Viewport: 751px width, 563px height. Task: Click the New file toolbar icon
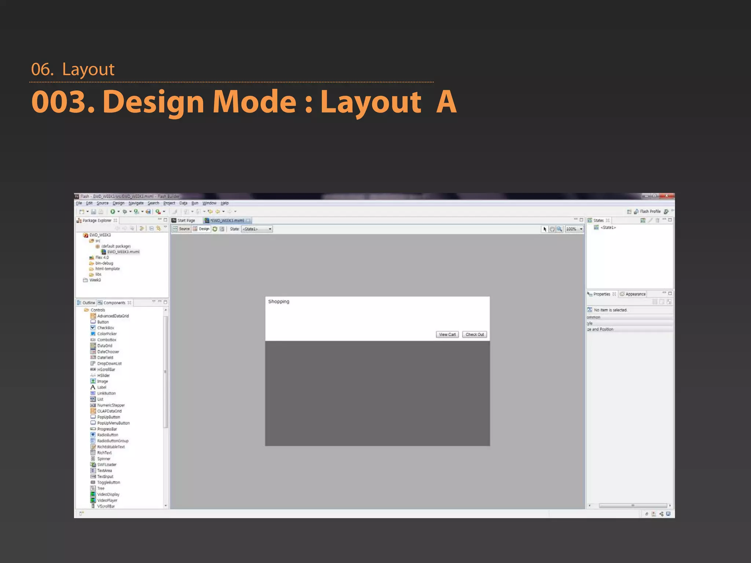pyautogui.click(x=82, y=211)
